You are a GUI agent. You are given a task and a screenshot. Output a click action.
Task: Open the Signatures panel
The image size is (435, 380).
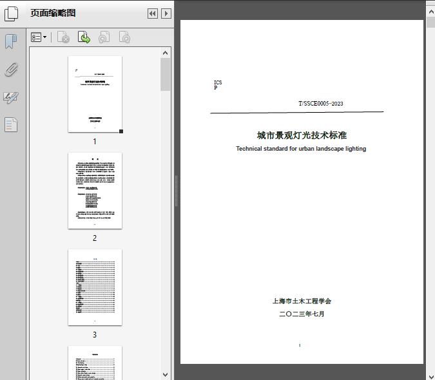click(x=11, y=97)
